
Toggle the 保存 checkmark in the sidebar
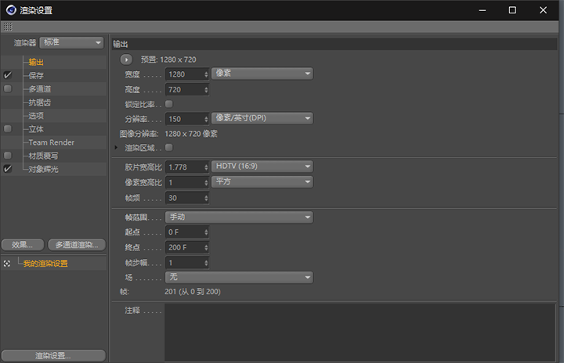click(8, 75)
